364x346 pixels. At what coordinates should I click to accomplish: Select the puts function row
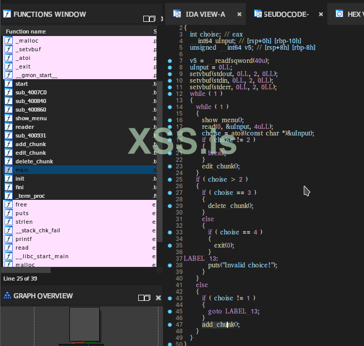[79, 213]
